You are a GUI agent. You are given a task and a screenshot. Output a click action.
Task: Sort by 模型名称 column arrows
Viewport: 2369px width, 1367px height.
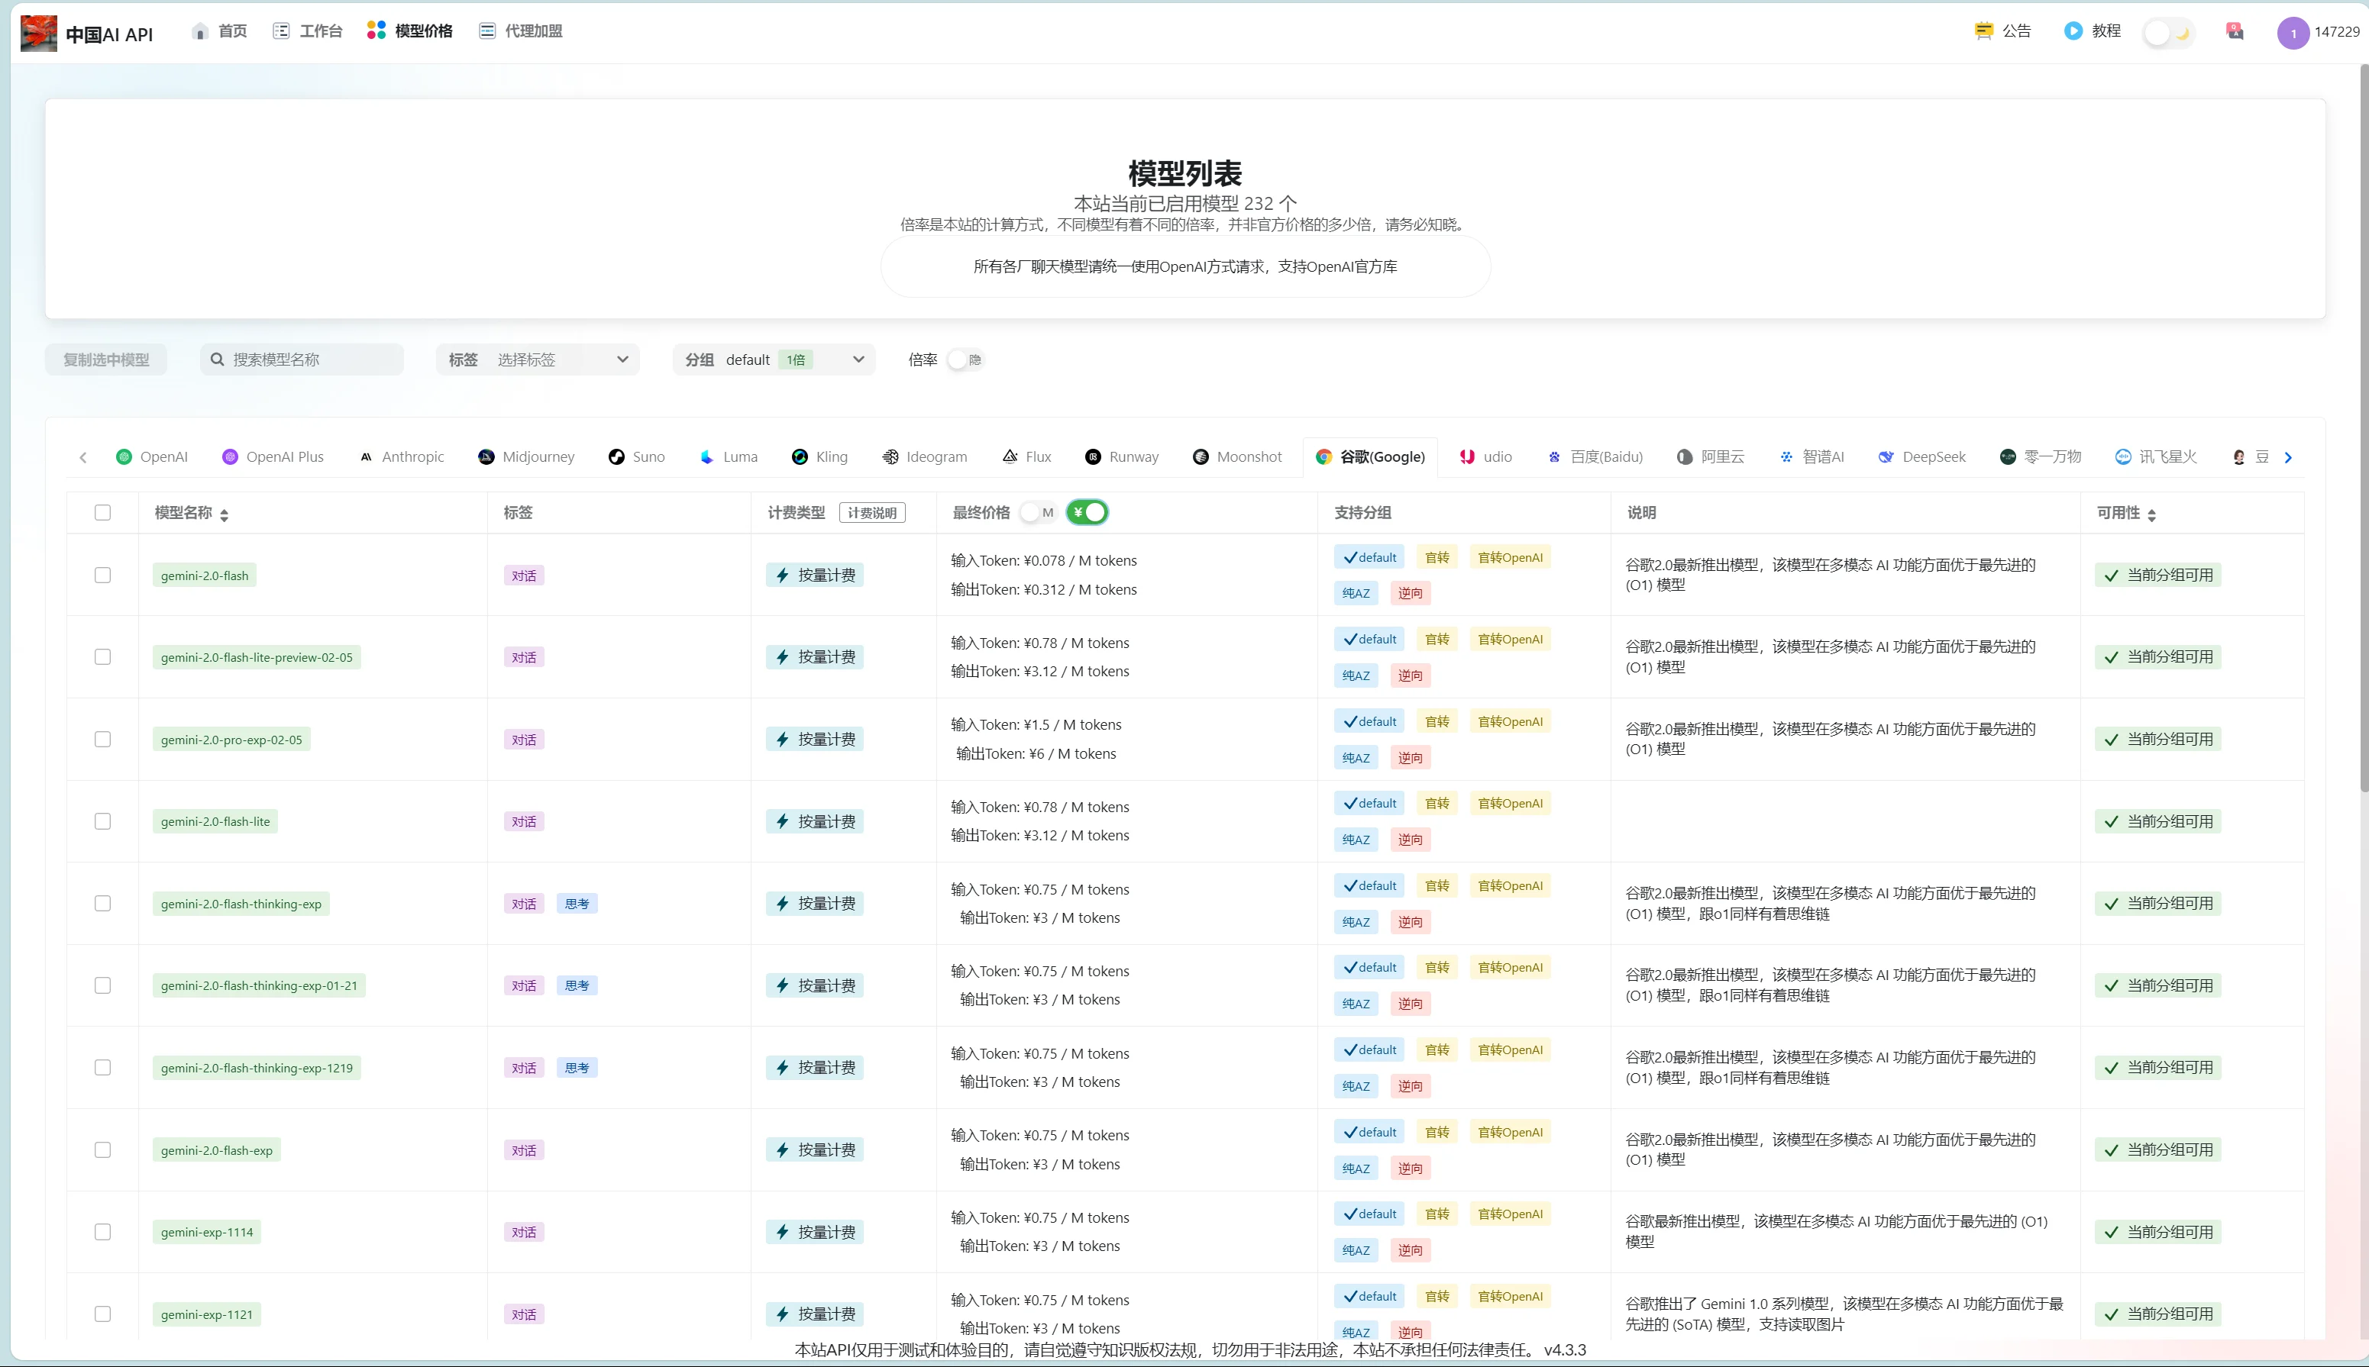224,514
